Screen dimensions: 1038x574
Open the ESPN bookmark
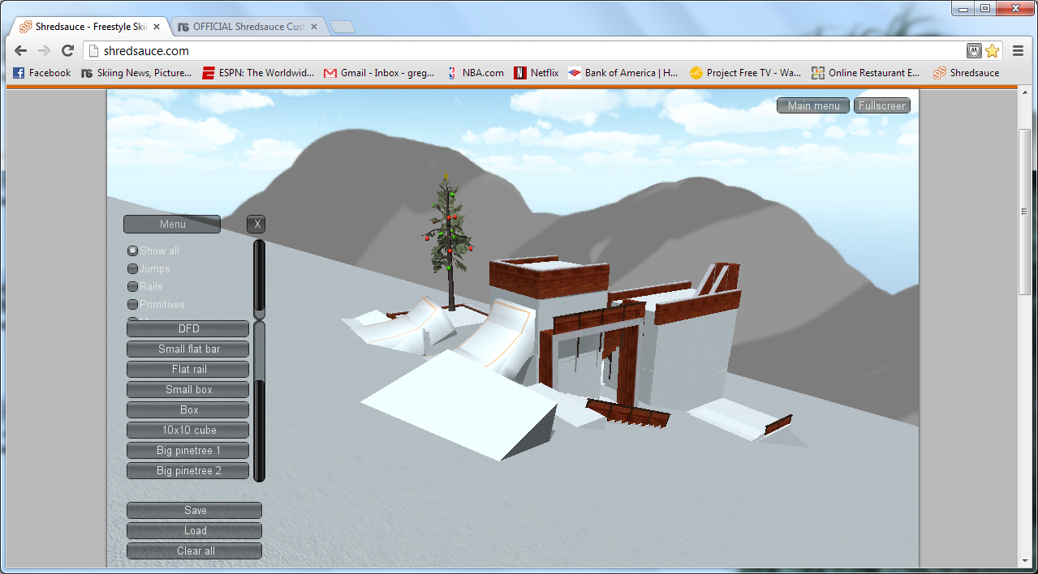258,73
